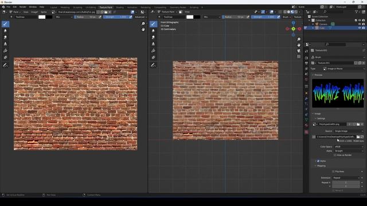This screenshot has height=206, width=367.
Task: Select the Smear tool in image editor toolbar
Action: coord(5,37)
